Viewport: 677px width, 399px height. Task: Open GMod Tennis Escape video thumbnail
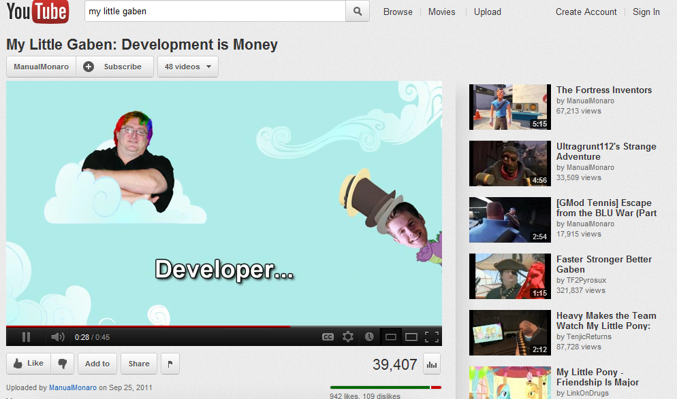(510, 220)
